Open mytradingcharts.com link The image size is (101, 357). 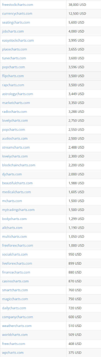[18, 210]
